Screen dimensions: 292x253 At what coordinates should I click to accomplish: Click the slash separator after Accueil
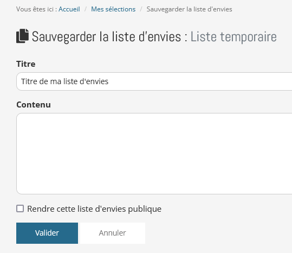(x=86, y=9)
